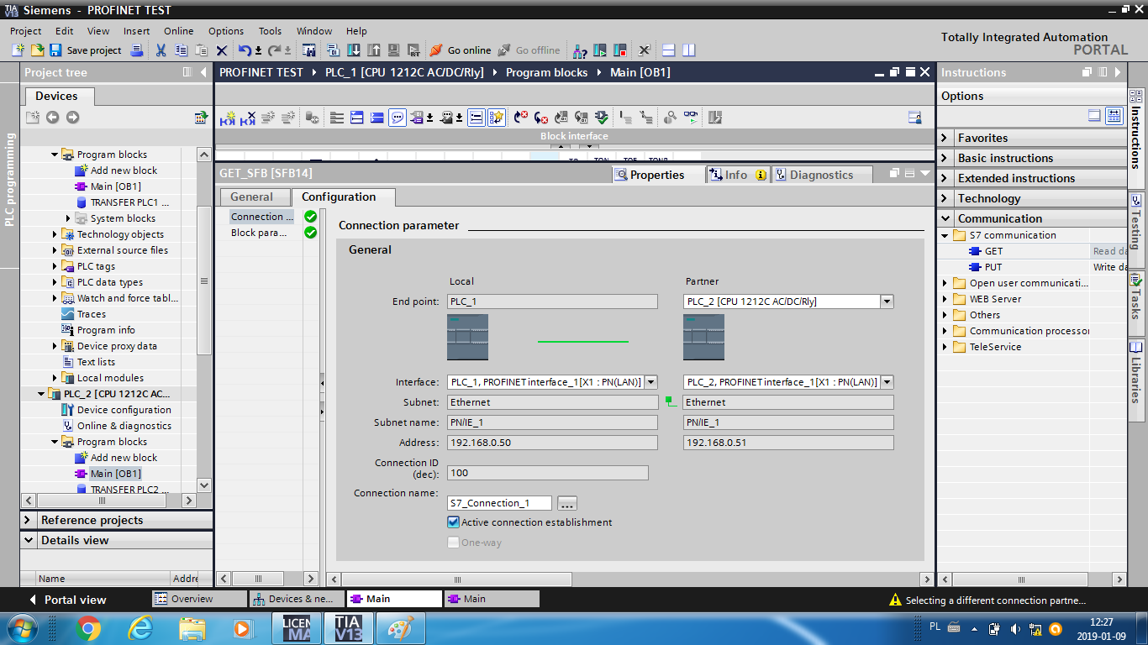
Task: Open the Project menu
Action: pyautogui.click(x=25, y=31)
